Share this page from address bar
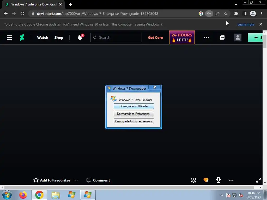This screenshot has height=200, width=267. tap(217, 14)
